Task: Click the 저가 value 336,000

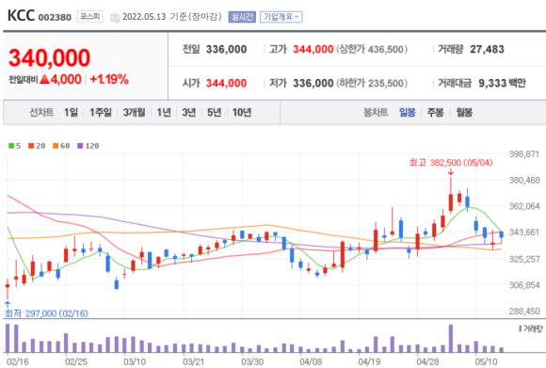Action: coord(313,83)
